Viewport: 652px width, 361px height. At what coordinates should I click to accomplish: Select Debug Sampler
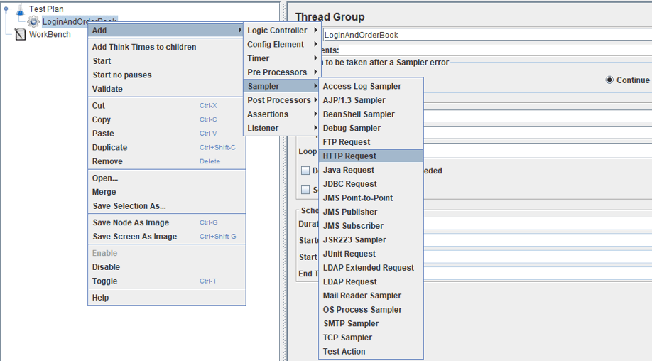point(371,128)
